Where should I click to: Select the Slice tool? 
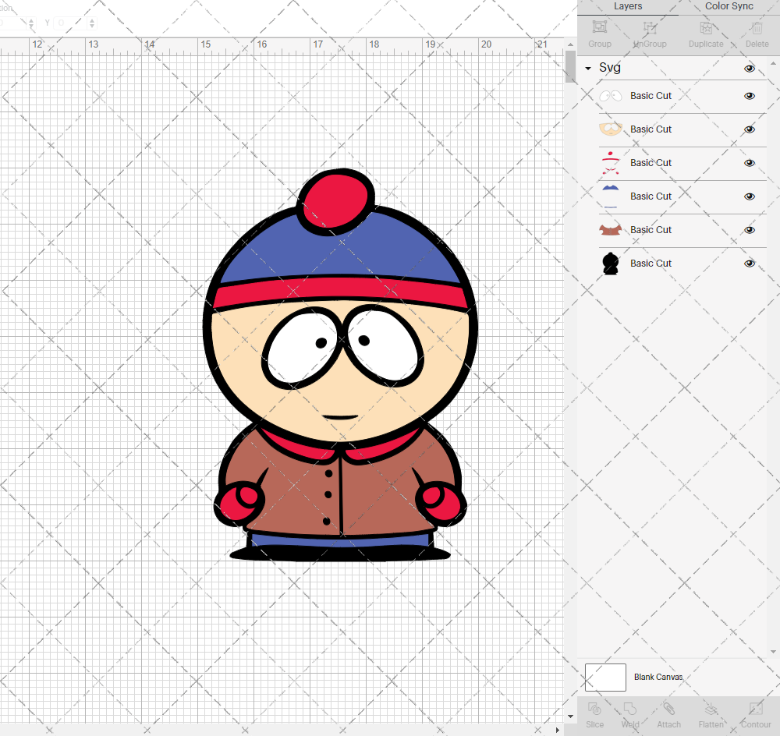tap(594, 708)
